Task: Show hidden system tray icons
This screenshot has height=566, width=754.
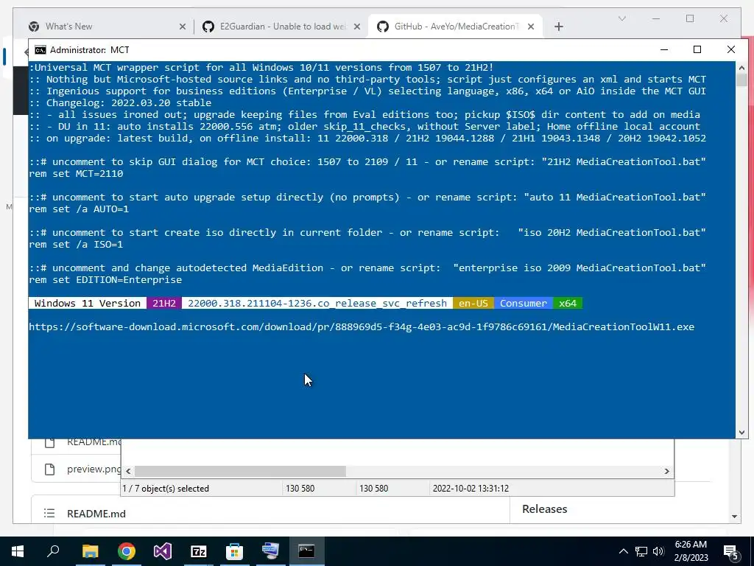Action: click(623, 551)
